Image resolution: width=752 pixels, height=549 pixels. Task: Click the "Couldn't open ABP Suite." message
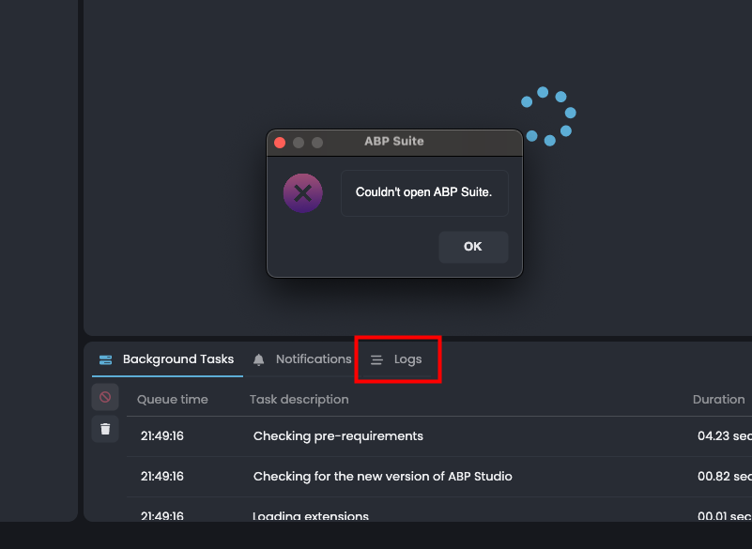[424, 193]
